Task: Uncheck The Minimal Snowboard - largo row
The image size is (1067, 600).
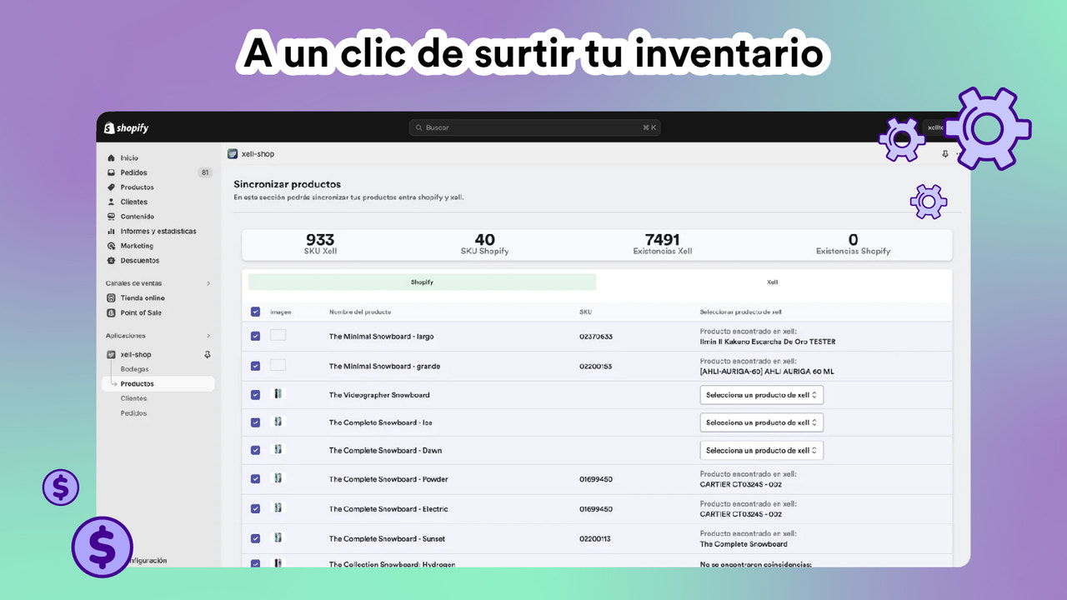Action: click(x=255, y=337)
